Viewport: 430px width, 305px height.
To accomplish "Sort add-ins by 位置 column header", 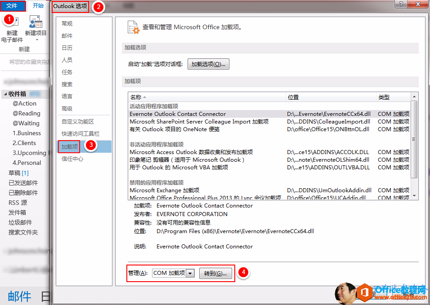I will (331, 97).
